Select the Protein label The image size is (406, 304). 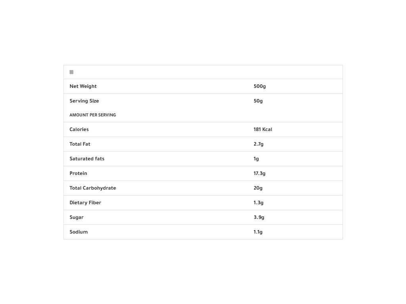point(78,173)
